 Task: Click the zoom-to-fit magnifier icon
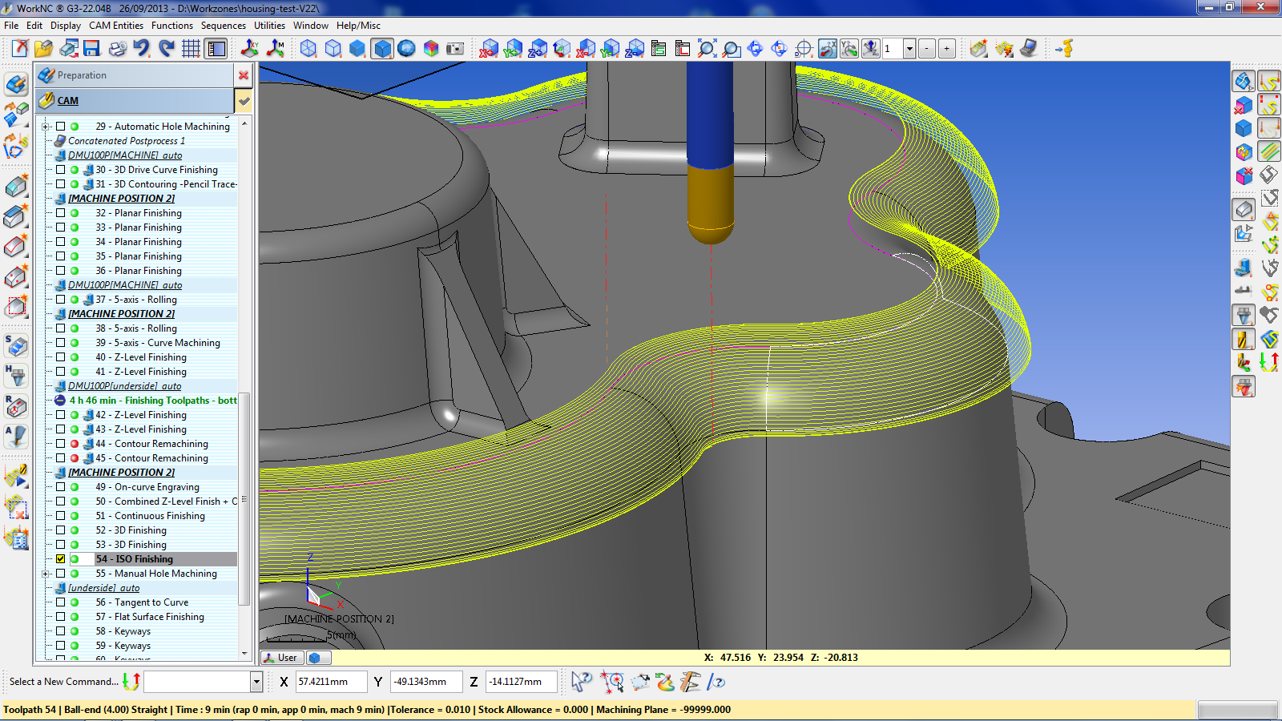pyautogui.click(x=707, y=49)
